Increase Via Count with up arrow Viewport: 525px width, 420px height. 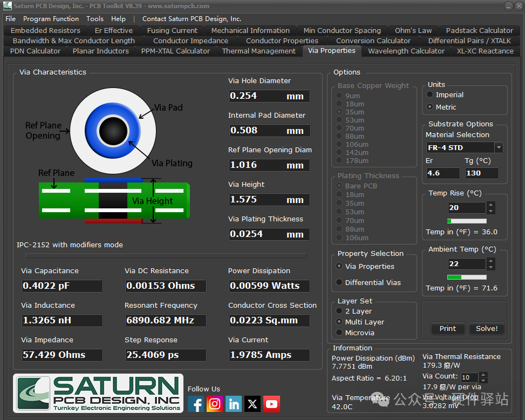point(483,375)
